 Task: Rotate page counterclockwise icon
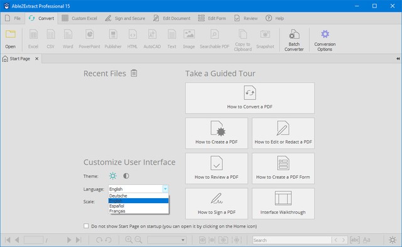tap(109, 240)
